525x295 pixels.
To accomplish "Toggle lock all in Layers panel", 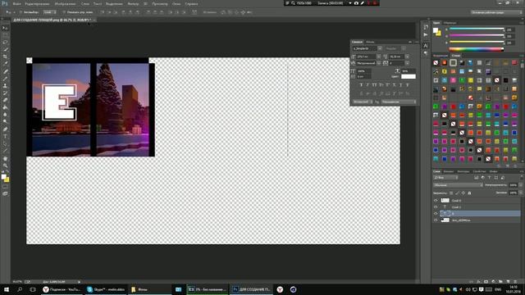I will [x=469, y=193].
